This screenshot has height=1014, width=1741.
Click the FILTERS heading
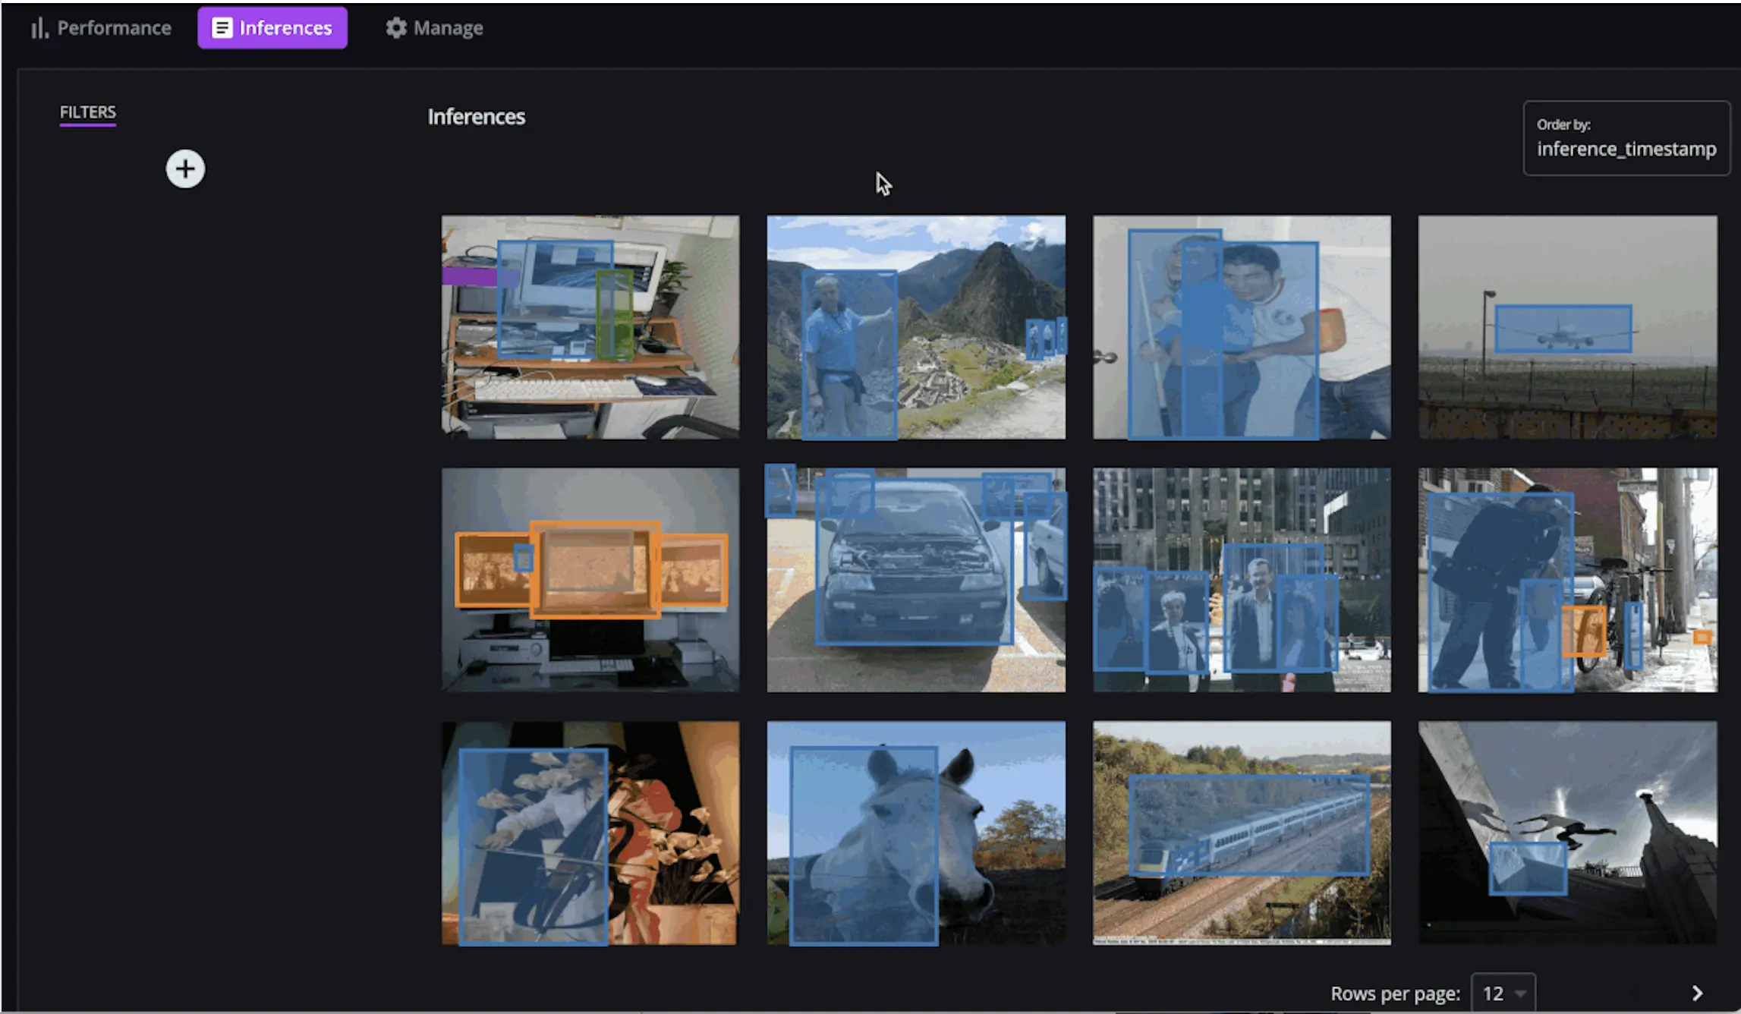click(87, 112)
